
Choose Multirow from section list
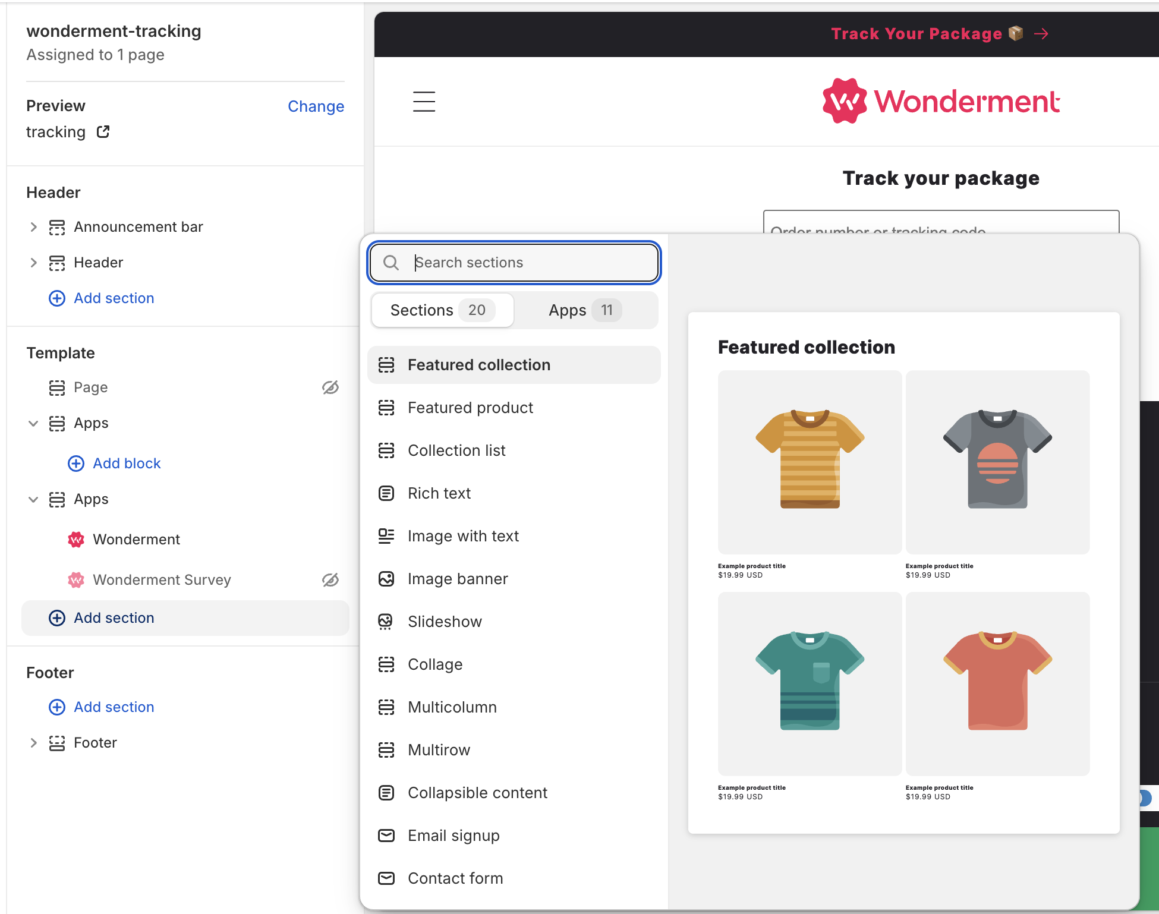click(x=514, y=750)
